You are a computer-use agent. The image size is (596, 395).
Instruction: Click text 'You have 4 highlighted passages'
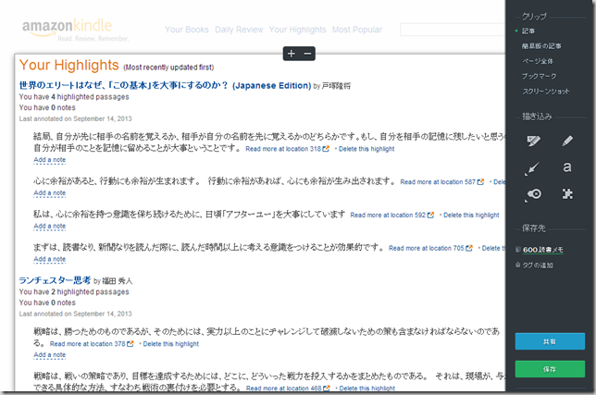pos(74,97)
